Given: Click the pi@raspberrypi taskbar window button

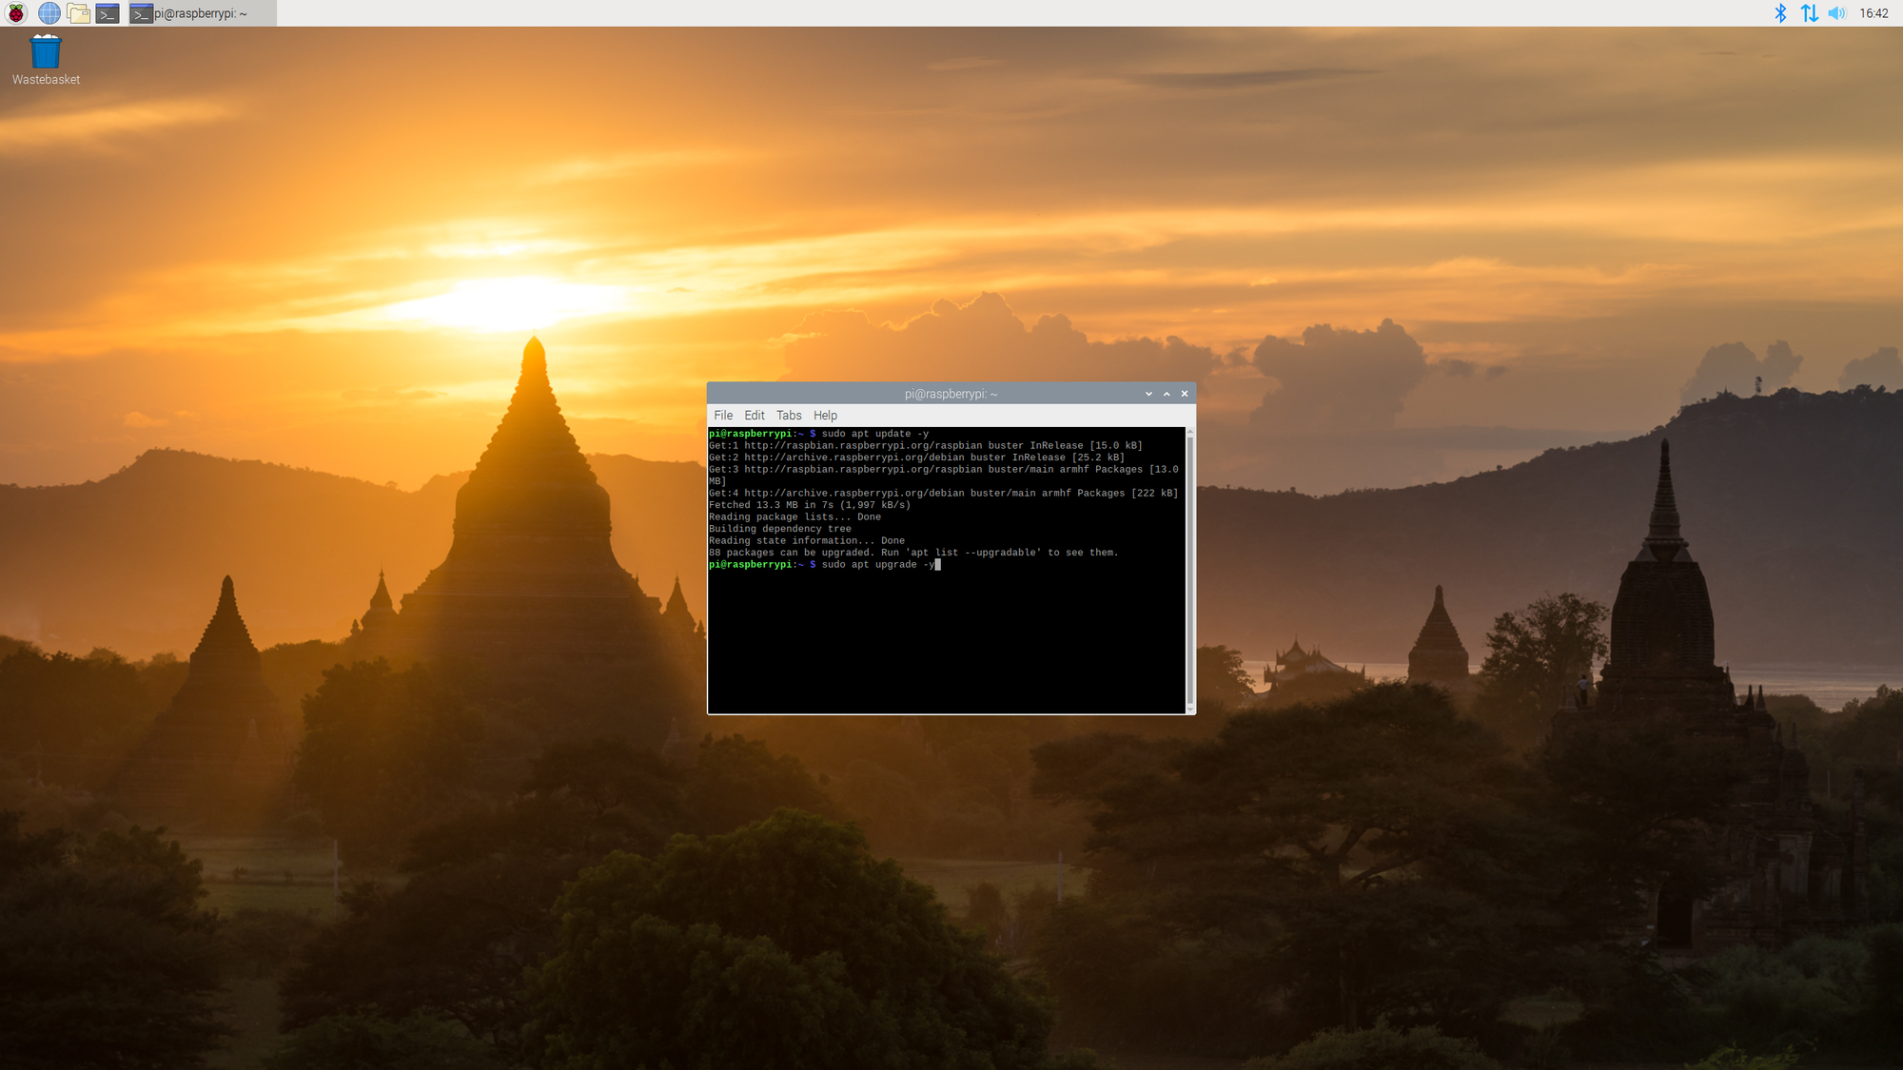Looking at the screenshot, I should (202, 13).
